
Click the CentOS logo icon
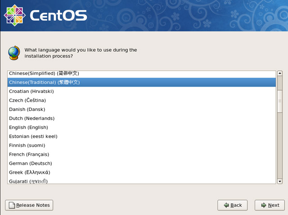15,15
